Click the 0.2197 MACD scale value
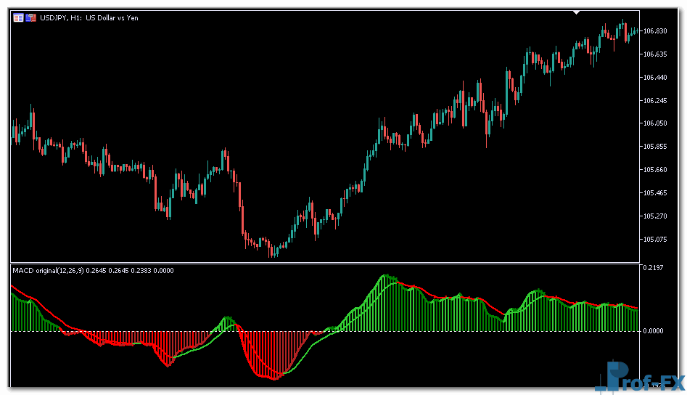 tap(654, 269)
